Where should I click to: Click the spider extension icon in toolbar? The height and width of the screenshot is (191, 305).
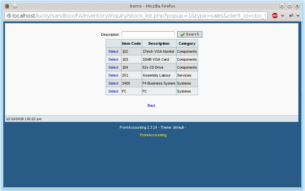coord(291,16)
